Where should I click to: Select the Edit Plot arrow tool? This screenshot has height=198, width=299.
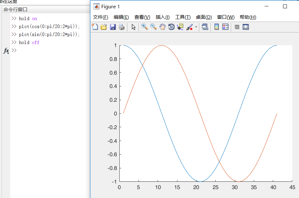[x=133, y=27]
